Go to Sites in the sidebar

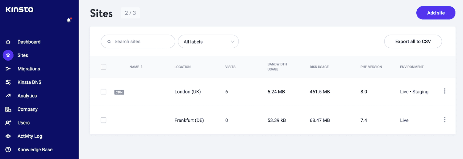[x=23, y=55]
